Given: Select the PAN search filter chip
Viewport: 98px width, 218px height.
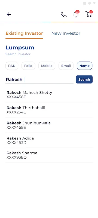Looking at the screenshot, I should coord(12,66).
